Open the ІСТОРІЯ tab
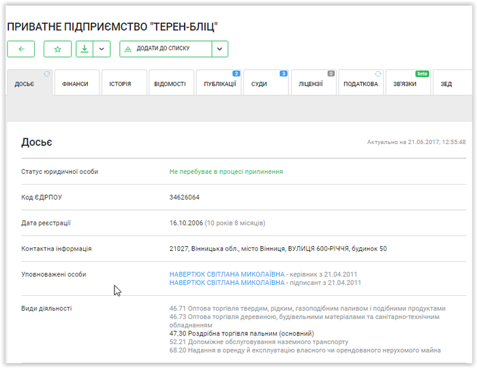 click(x=124, y=82)
